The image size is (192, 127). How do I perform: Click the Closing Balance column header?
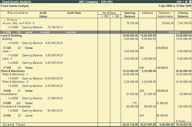(183, 15)
